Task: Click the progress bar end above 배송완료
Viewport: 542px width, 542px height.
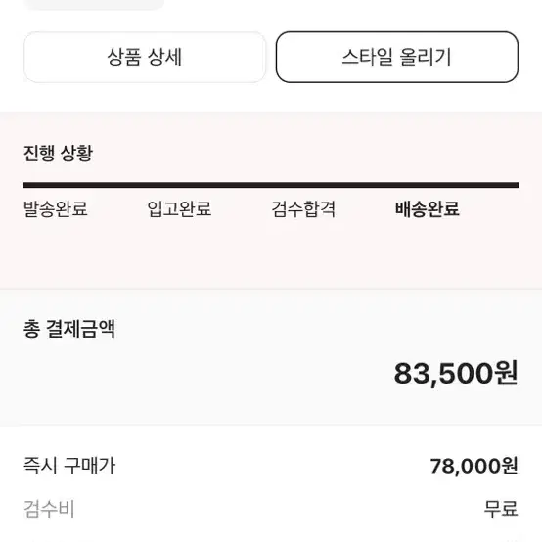Action: [x=457, y=185]
